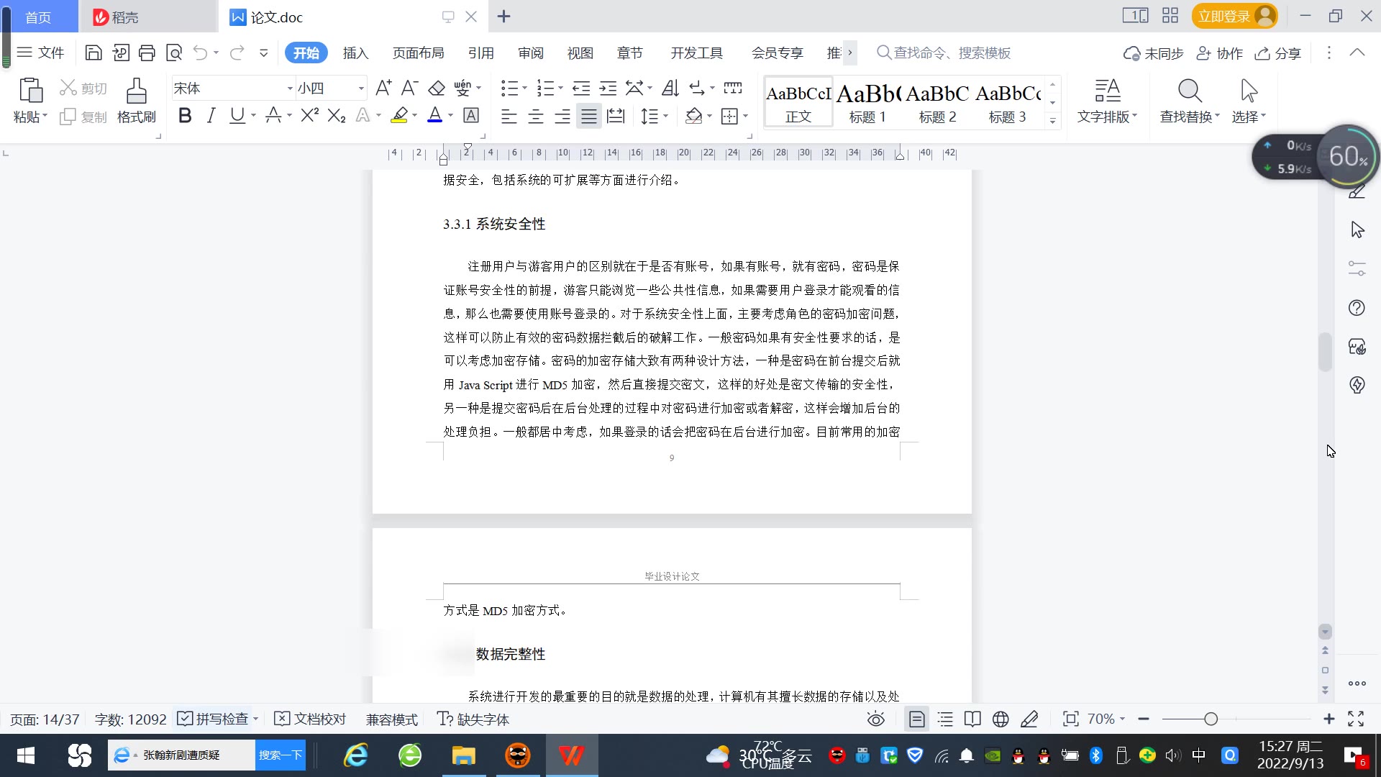Click the 查找命令 search box

pyautogui.click(x=951, y=53)
